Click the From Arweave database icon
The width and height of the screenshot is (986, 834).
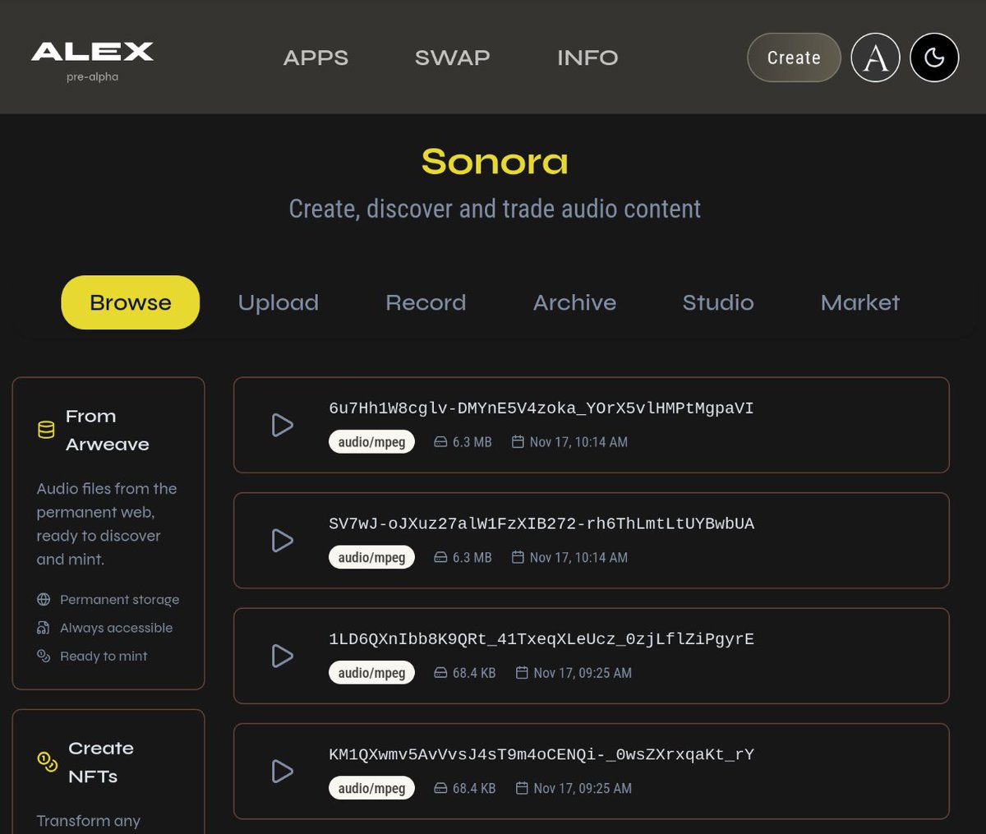[x=46, y=430]
